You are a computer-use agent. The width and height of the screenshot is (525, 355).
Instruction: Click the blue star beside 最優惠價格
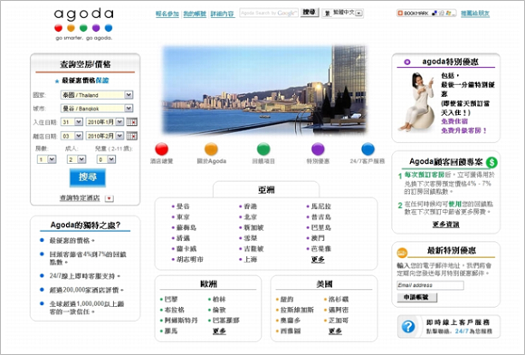pos(57,81)
